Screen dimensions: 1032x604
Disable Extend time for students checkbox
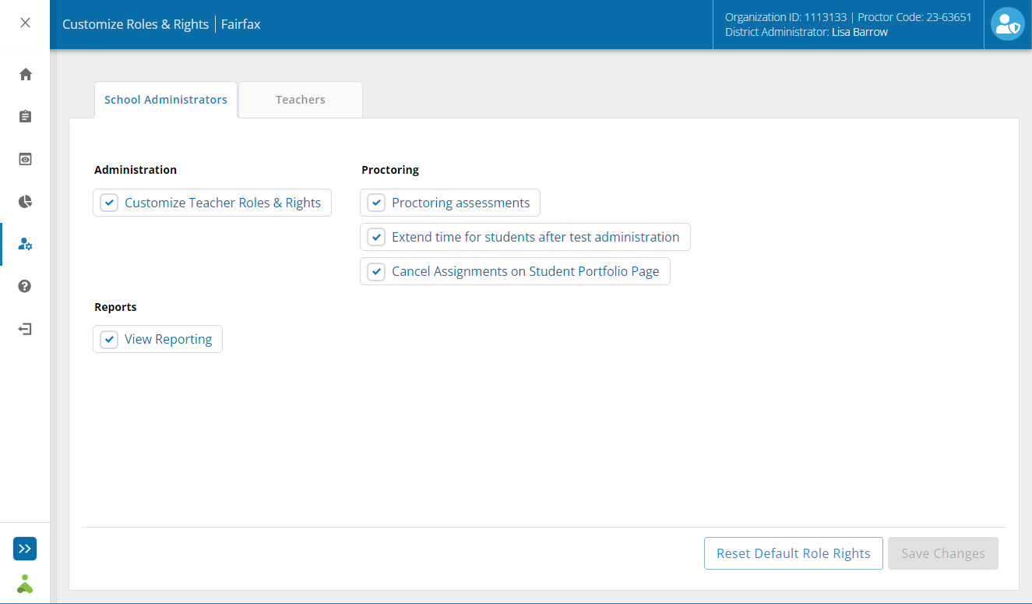[x=377, y=237]
